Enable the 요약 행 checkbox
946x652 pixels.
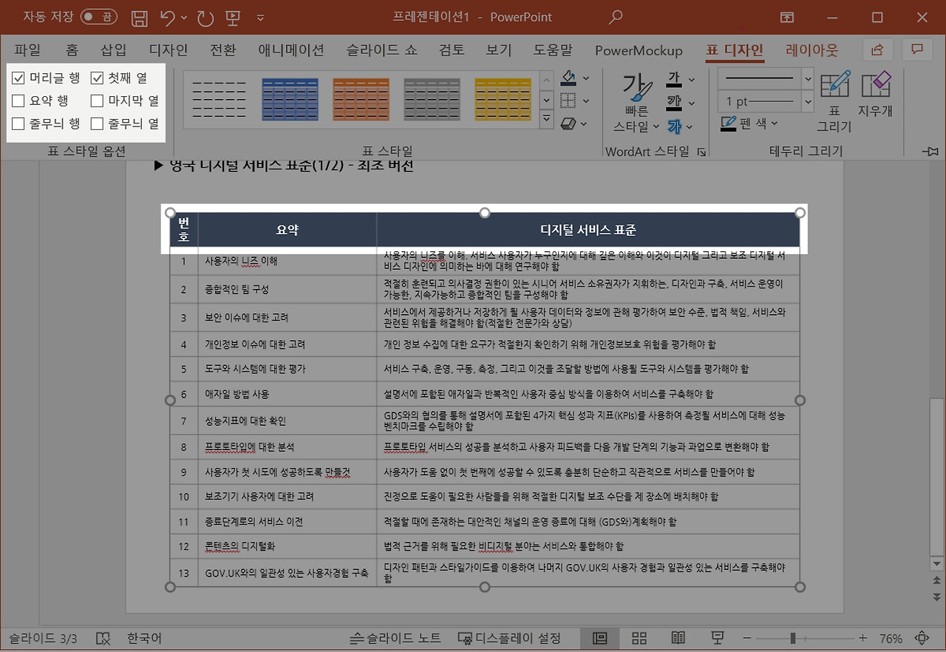click(18, 101)
